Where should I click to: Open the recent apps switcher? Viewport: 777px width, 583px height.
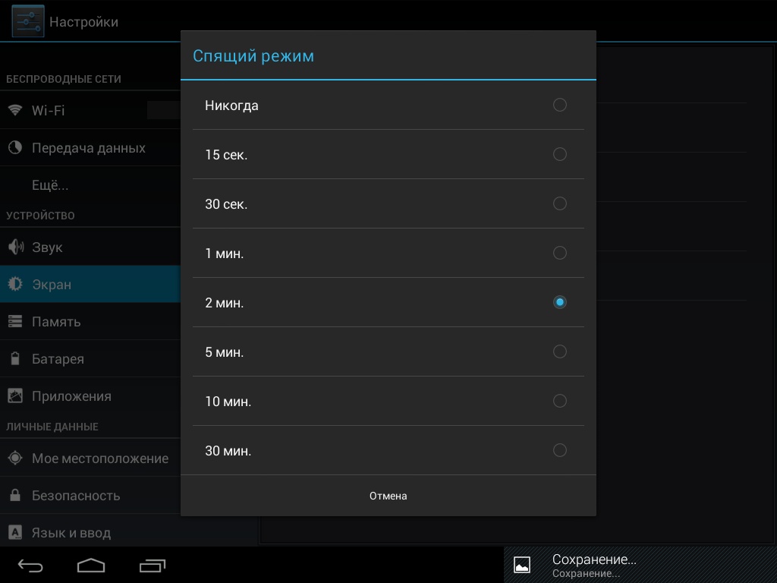[153, 566]
